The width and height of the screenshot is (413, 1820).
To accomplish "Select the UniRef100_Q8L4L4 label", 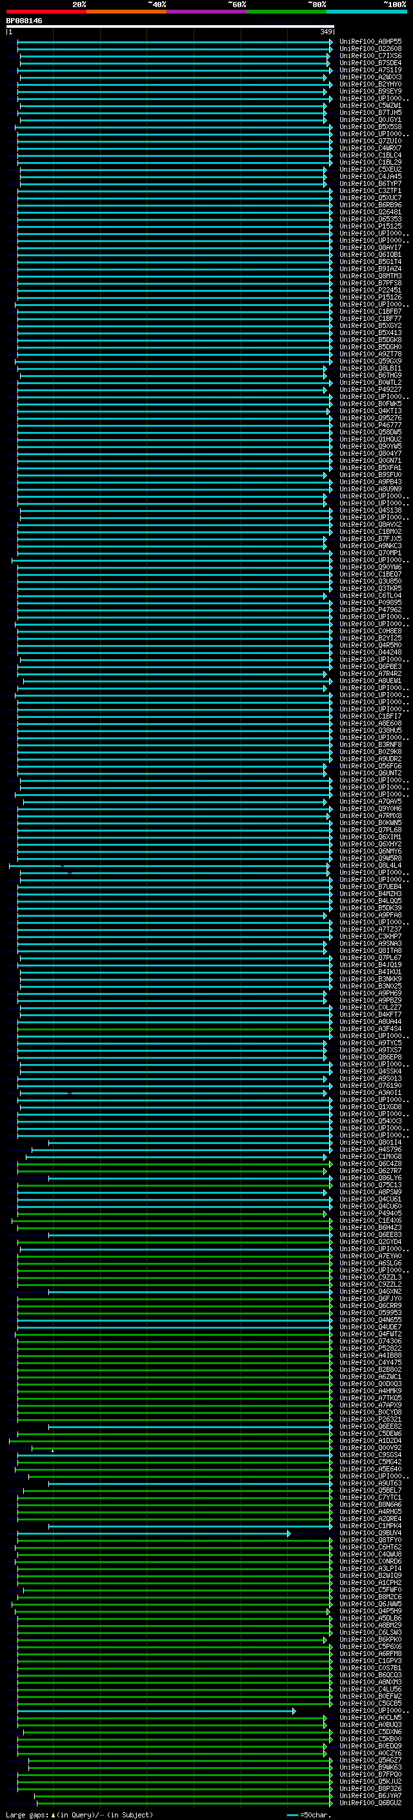I will coord(370,866).
